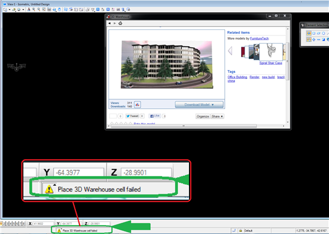
Task: Click the lock icon in the status bar
Action: click(240, 230)
